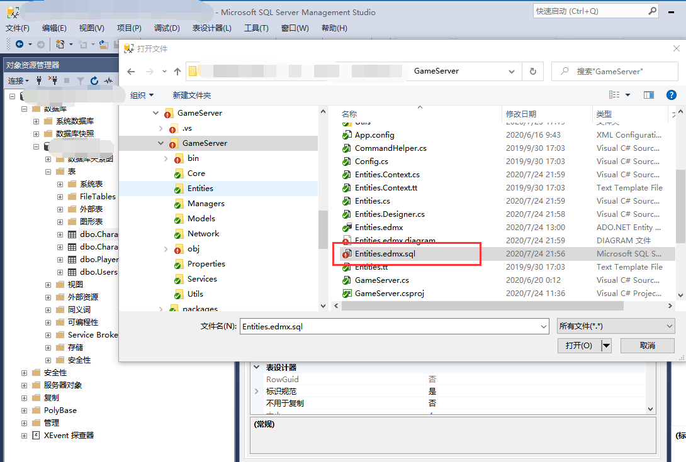Viewport: 686px width, 462px height.
Task: Expand the .vs folder in dialog tree
Action: [x=161, y=128]
